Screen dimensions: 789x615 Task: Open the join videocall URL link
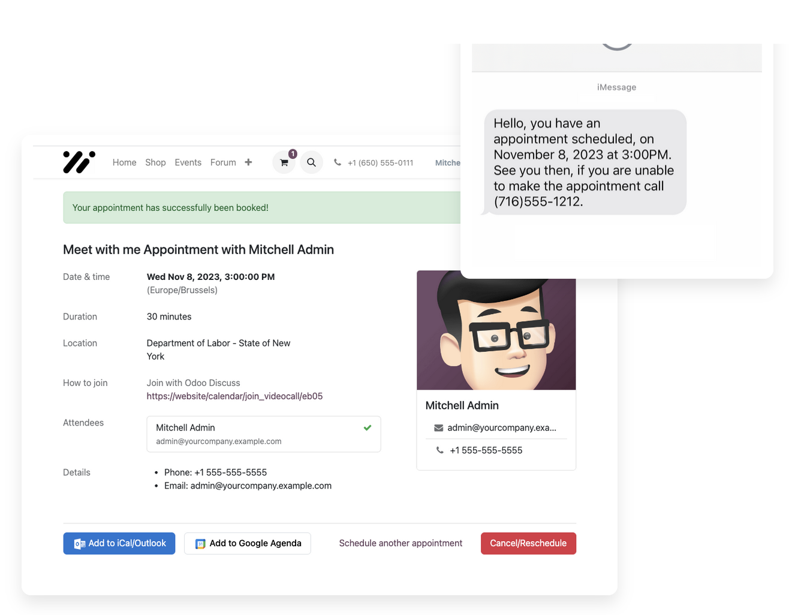click(234, 396)
